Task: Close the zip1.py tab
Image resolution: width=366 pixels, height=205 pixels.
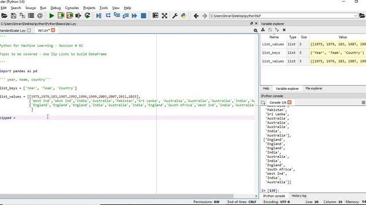Action: (x=53, y=30)
